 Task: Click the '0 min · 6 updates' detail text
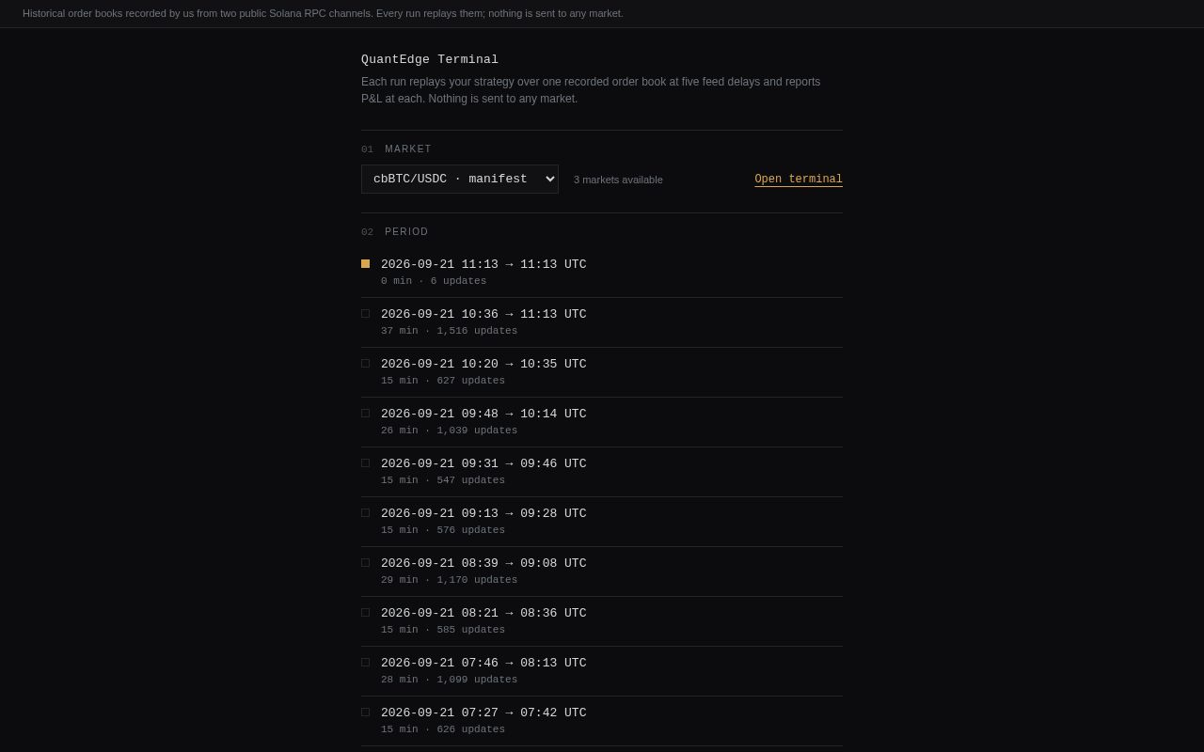point(434,281)
